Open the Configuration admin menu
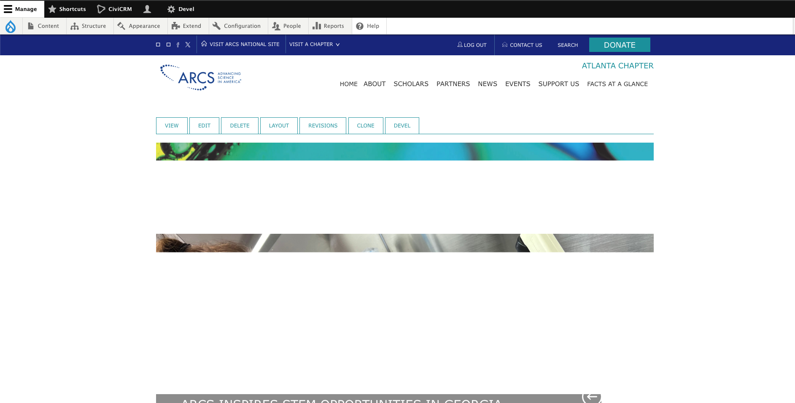Image resolution: width=795 pixels, height=403 pixels. click(237, 26)
